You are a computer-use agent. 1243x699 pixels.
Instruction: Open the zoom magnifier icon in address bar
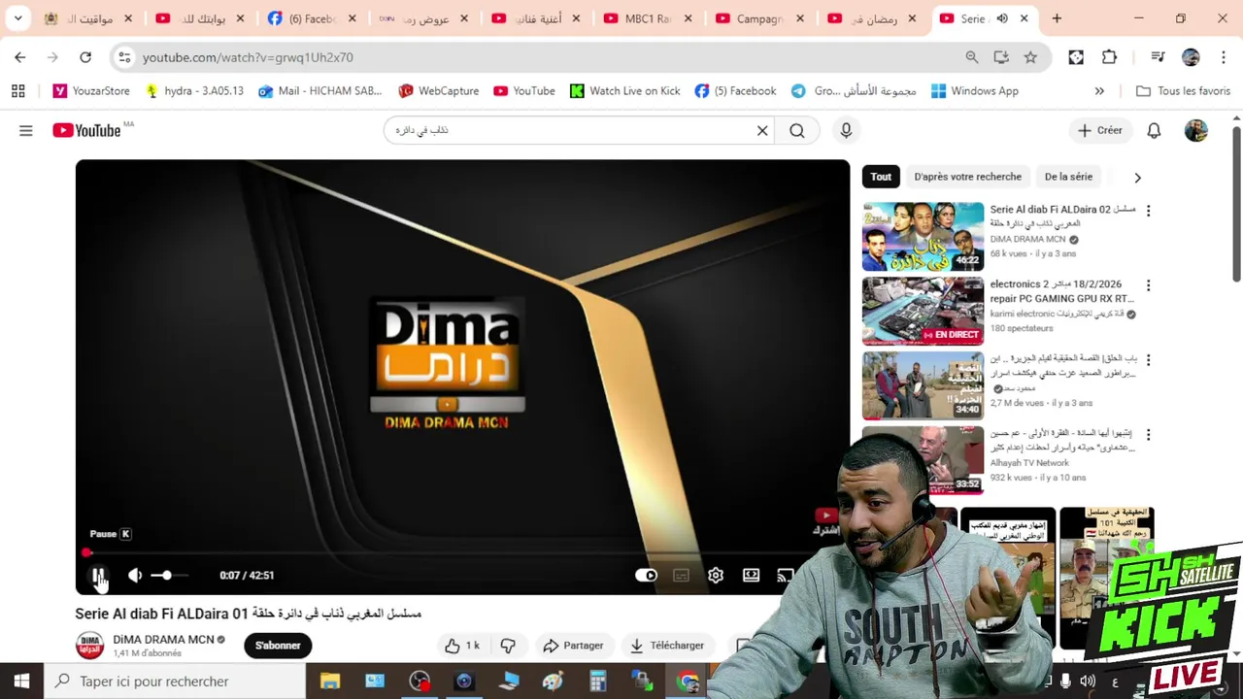(x=972, y=57)
